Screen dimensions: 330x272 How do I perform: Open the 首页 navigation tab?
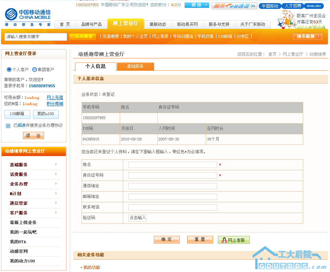coord(65,24)
